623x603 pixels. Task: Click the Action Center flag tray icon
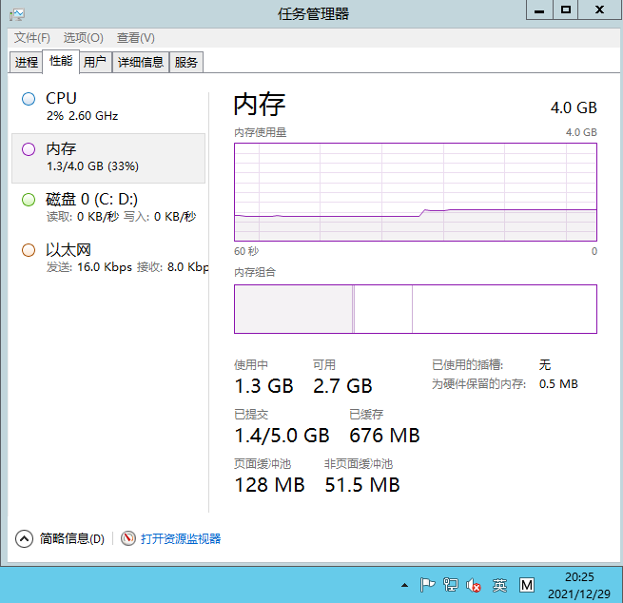pos(428,585)
